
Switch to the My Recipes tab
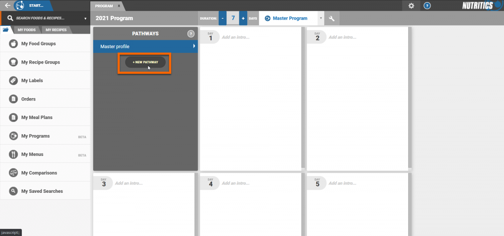click(x=56, y=30)
